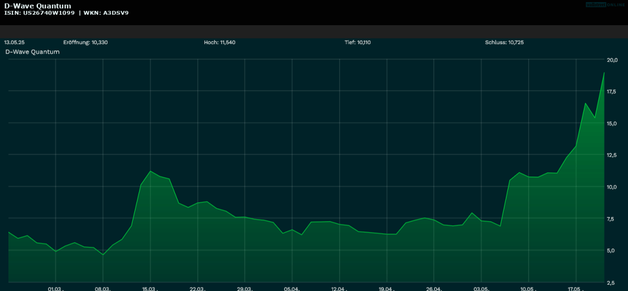Click the 22.03. date axis label
The image size is (628, 291).
(198, 289)
